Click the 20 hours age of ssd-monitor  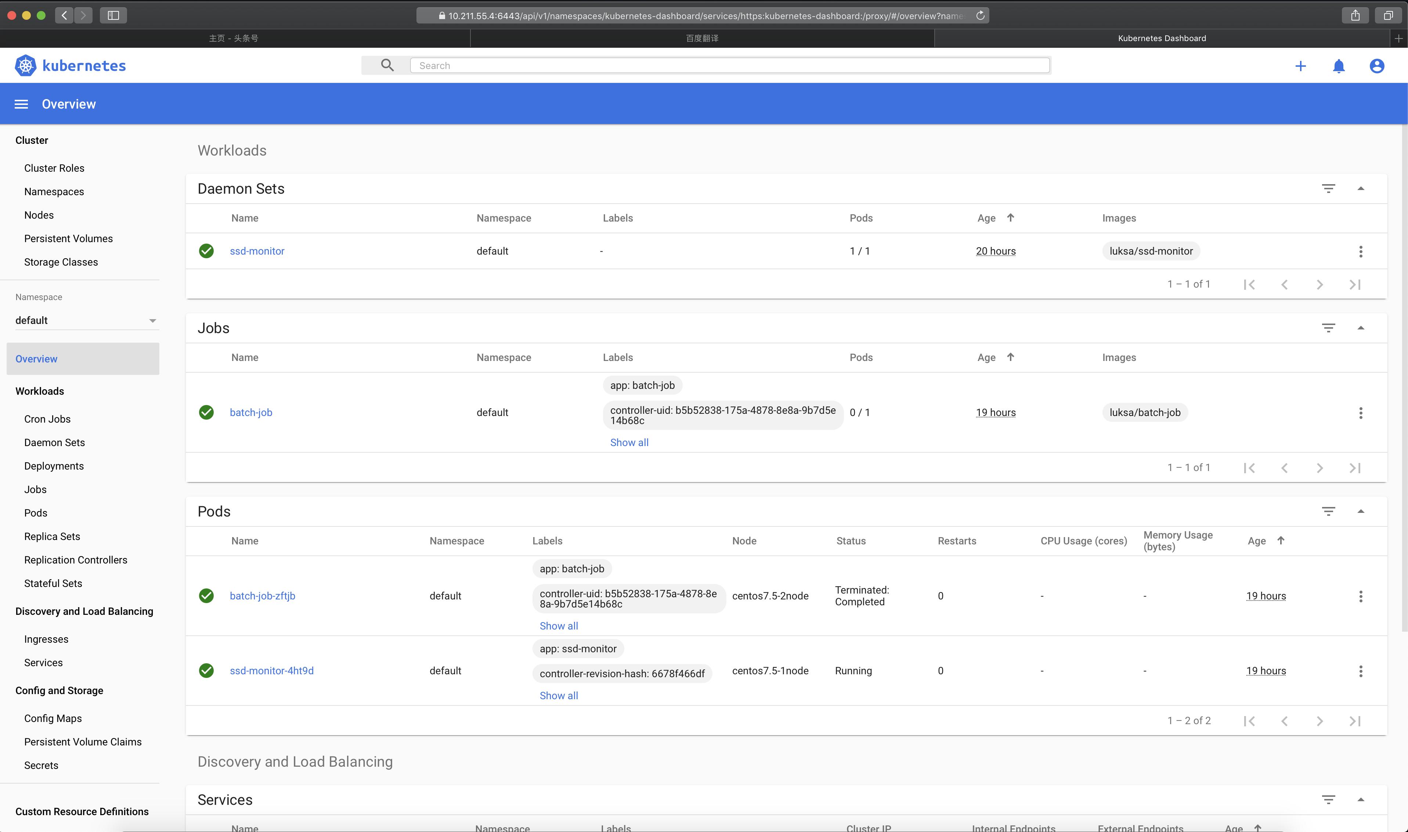coord(996,251)
